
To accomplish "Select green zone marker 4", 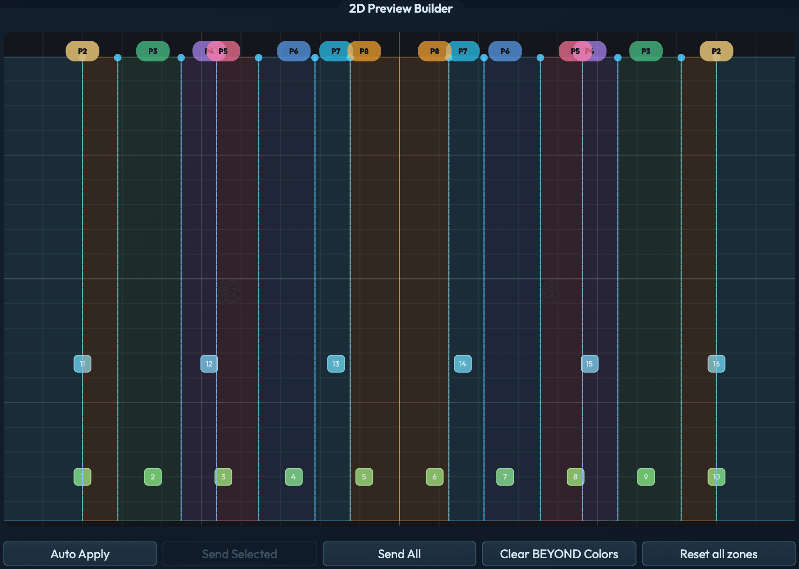I will tap(294, 477).
